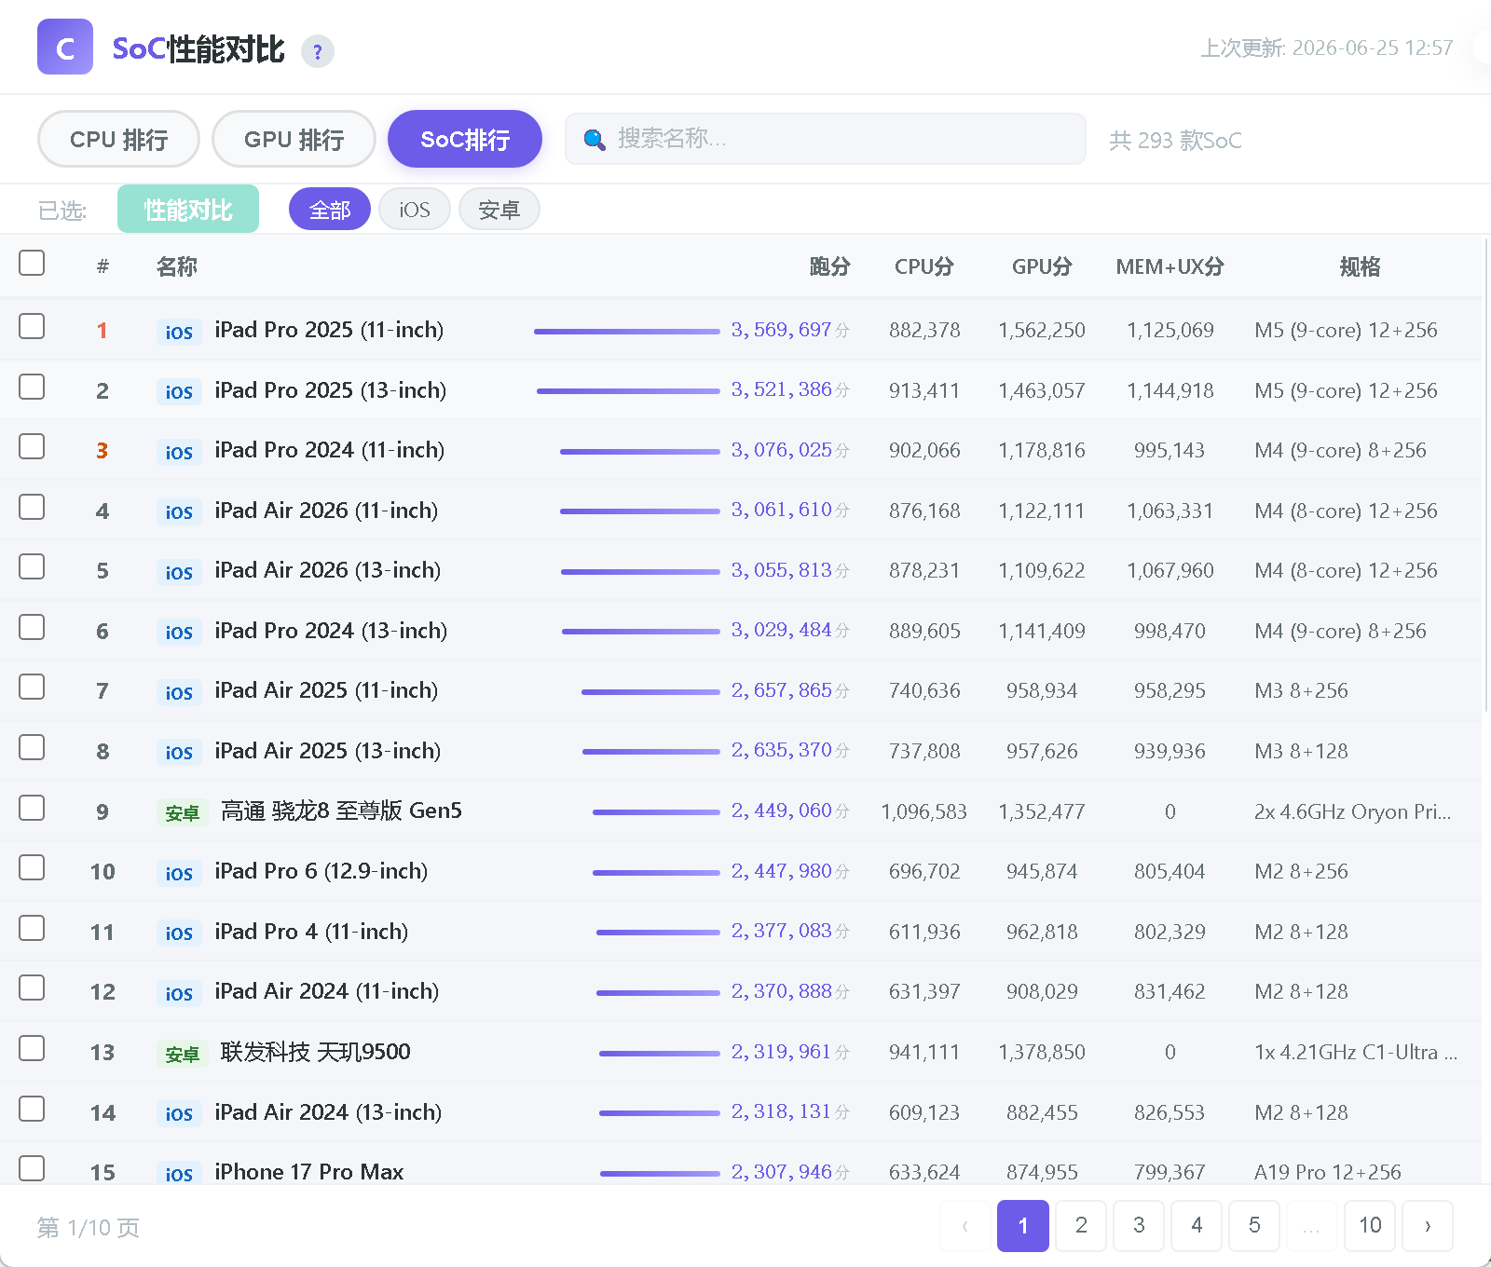This screenshot has height=1267, width=1491.
Task: Tick the iPad Air 2026 (13-inch) checkbox
Action: (x=32, y=566)
